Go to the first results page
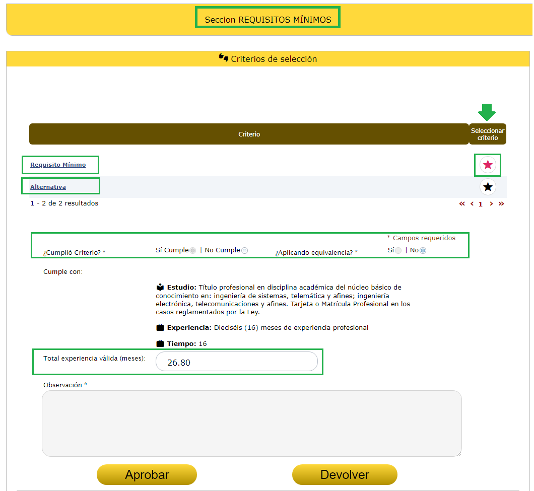The height and width of the screenshot is (491, 534). (x=461, y=204)
